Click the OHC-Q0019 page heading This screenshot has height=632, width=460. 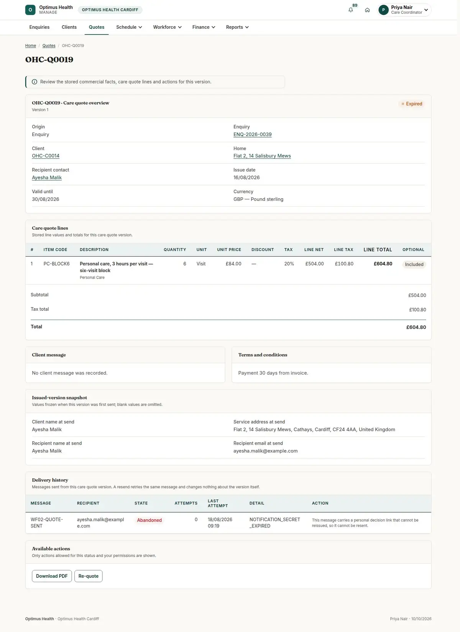(49, 60)
